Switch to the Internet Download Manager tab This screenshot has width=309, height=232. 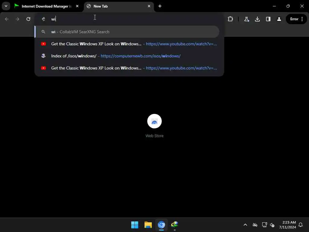(x=46, y=6)
